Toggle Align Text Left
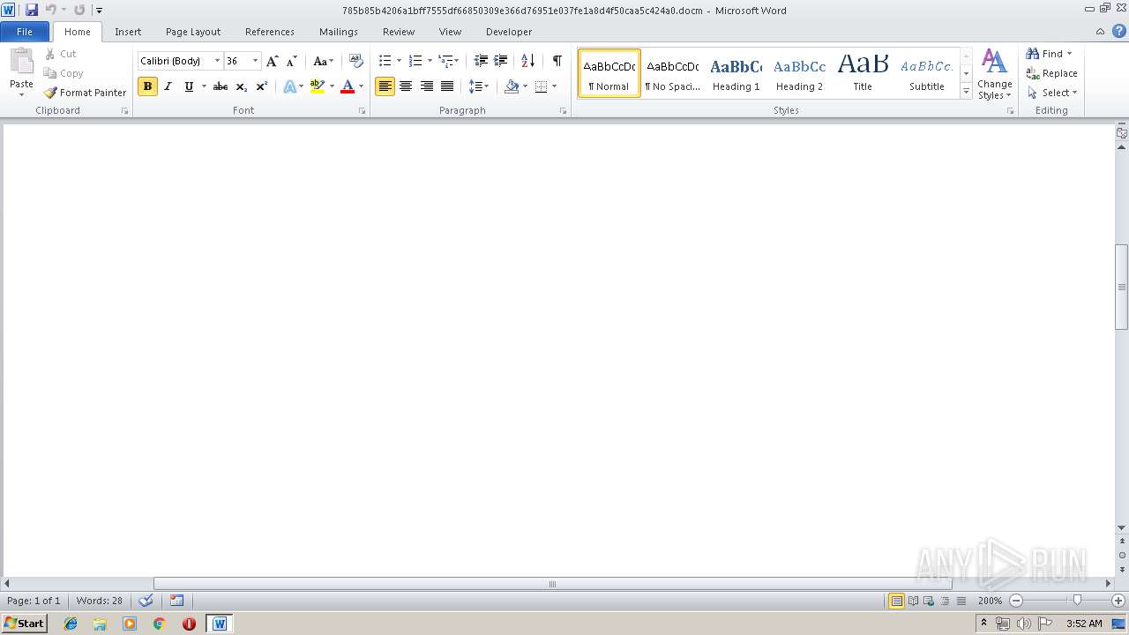This screenshot has width=1129, height=635. point(385,86)
